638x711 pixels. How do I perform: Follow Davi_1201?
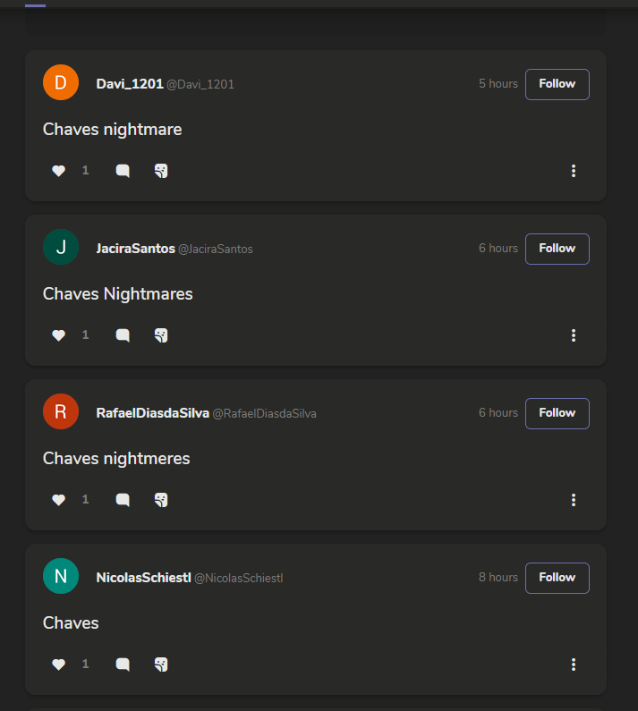click(x=557, y=84)
